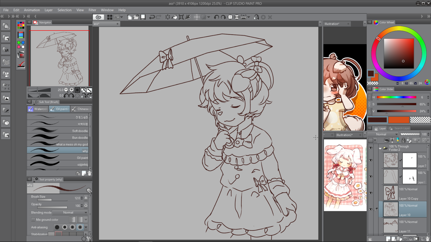
Task: Click rotate canvas right icon in command bar
Action: tap(223, 17)
